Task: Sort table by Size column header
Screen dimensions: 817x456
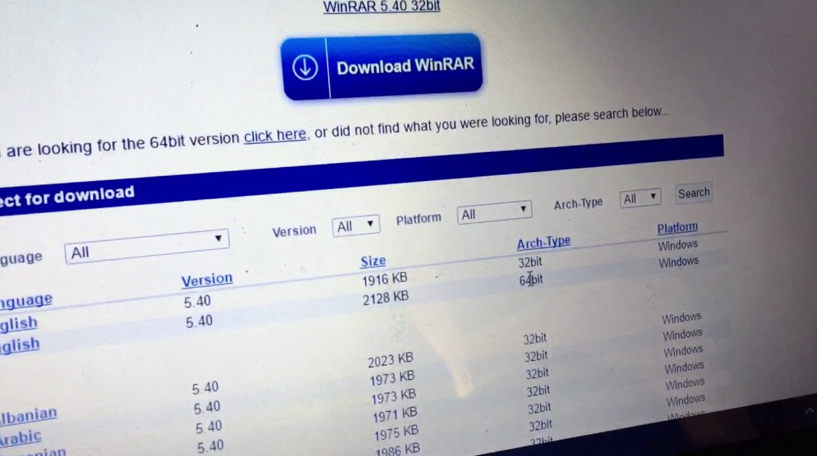Action: 373,261
